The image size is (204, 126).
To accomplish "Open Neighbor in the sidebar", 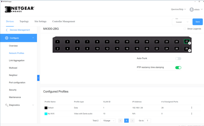I will 13,75.
